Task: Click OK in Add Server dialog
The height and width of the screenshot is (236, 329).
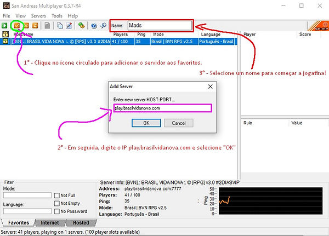Action: tap(146, 123)
